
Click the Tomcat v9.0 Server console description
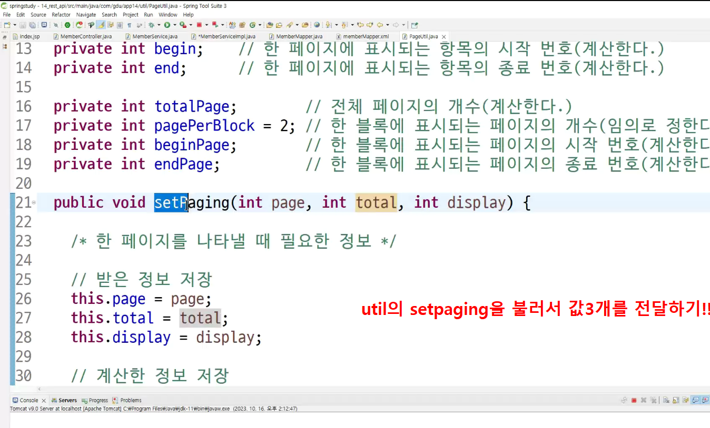[154, 409]
